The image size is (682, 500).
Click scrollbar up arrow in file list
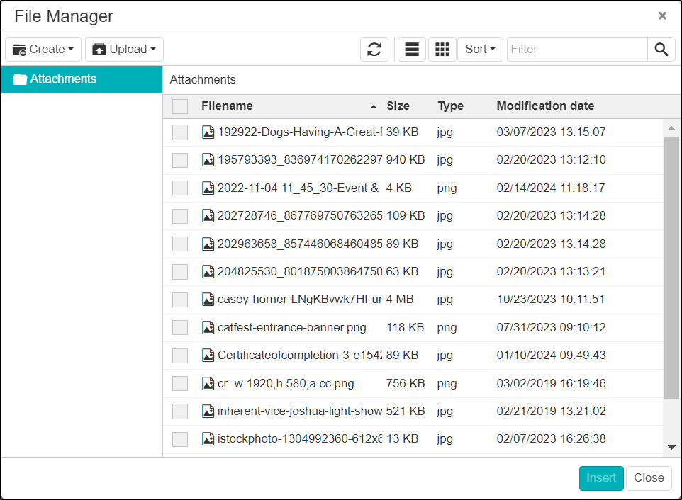coord(671,128)
